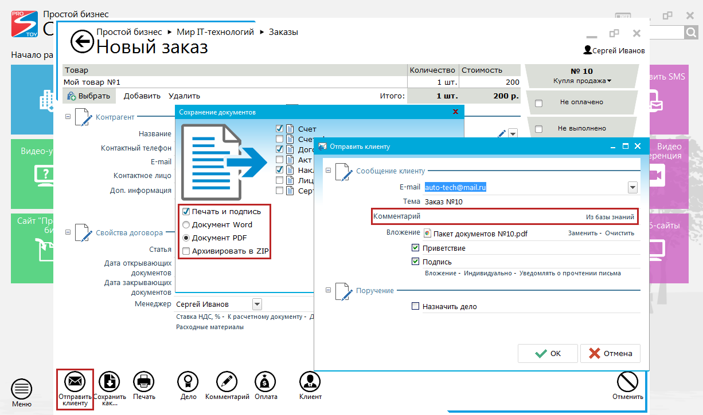
Task: Click the Печать printer icon
Action: (x=144, y=381)
